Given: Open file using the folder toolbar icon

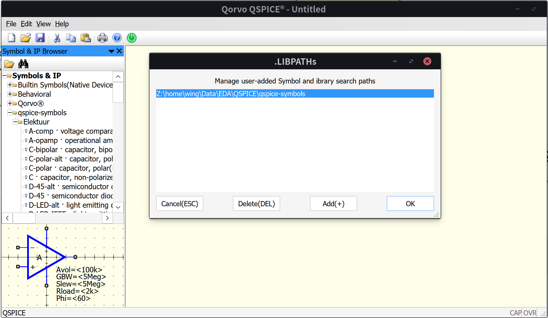Looking at the screenshot, I should 26,38.
